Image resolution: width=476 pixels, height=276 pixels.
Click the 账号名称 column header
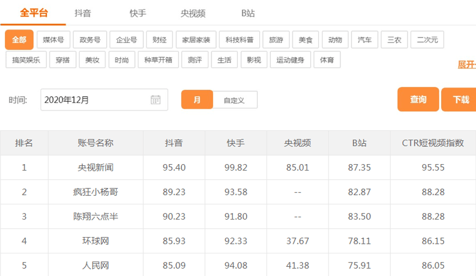(x=96, y=143)
